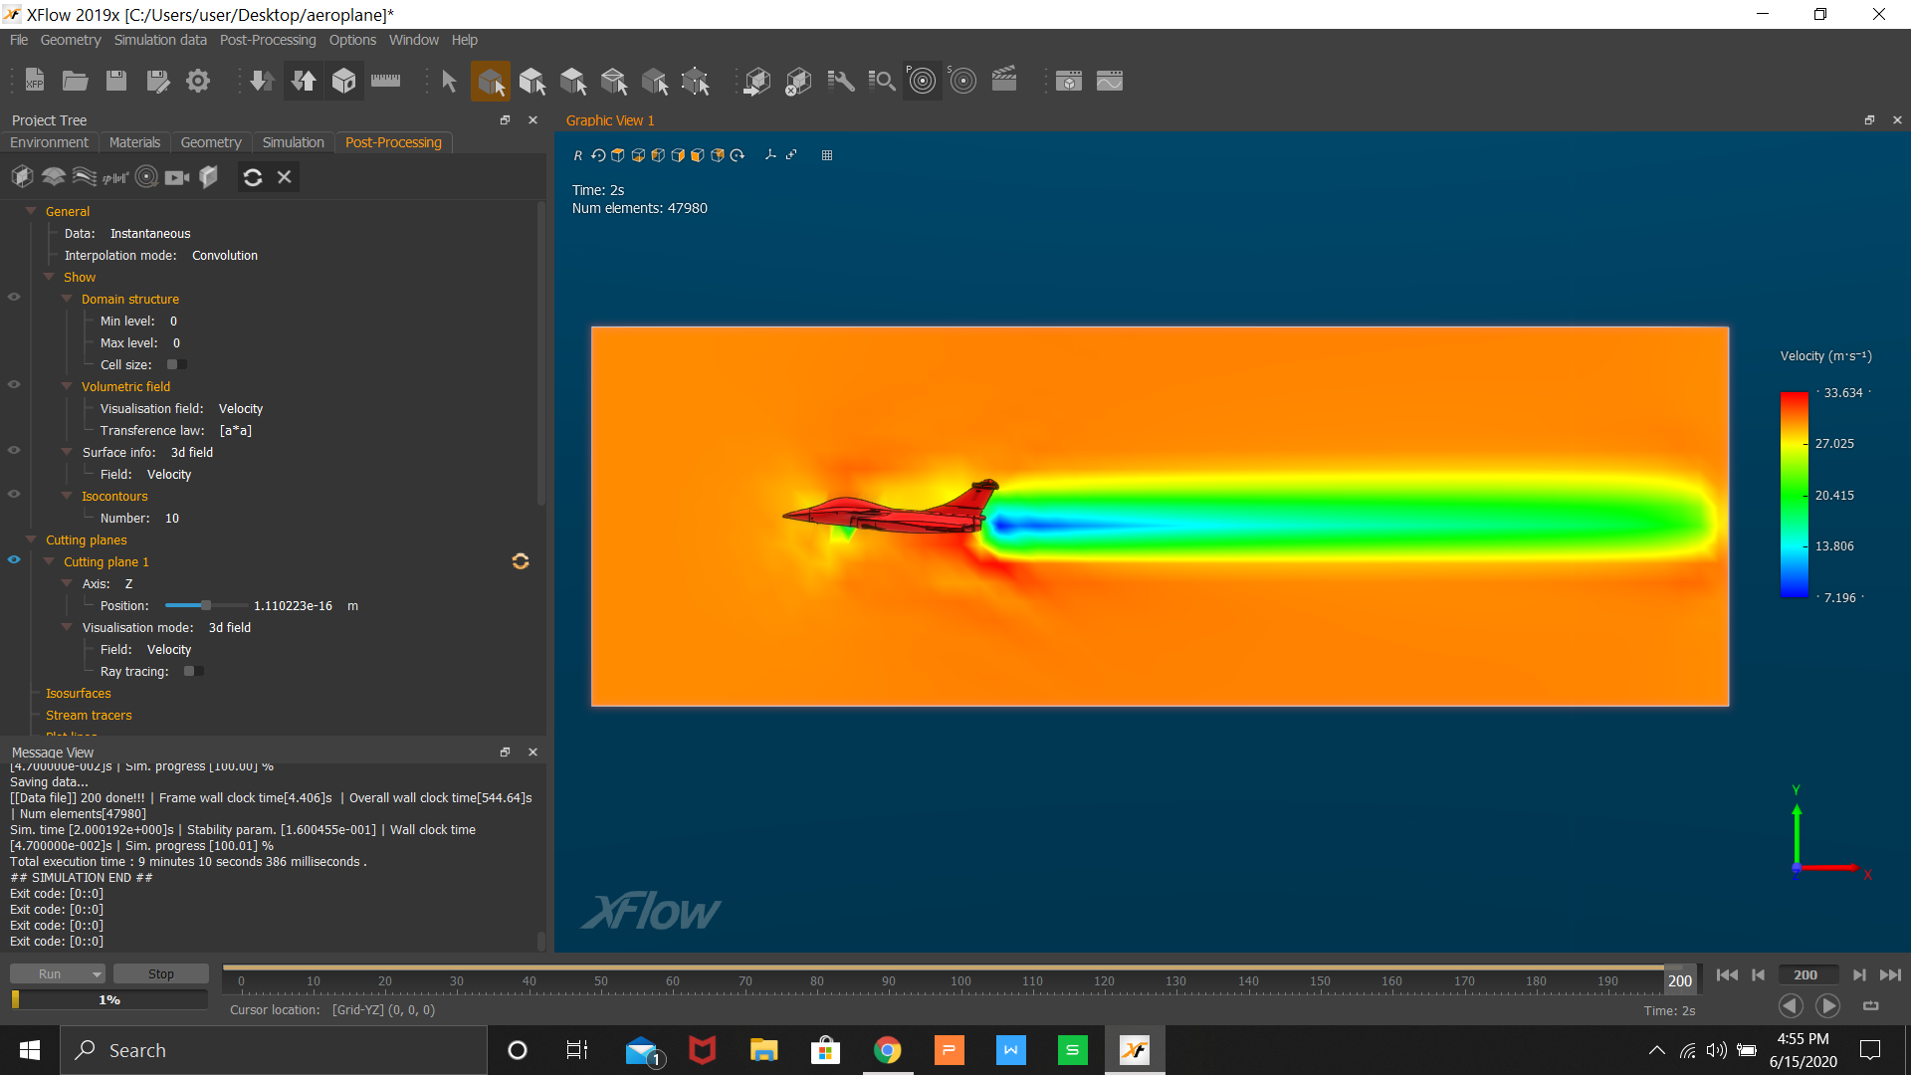Set top view using top-face cube icon
This screenshot has height=1075, width=1911.
618,155
